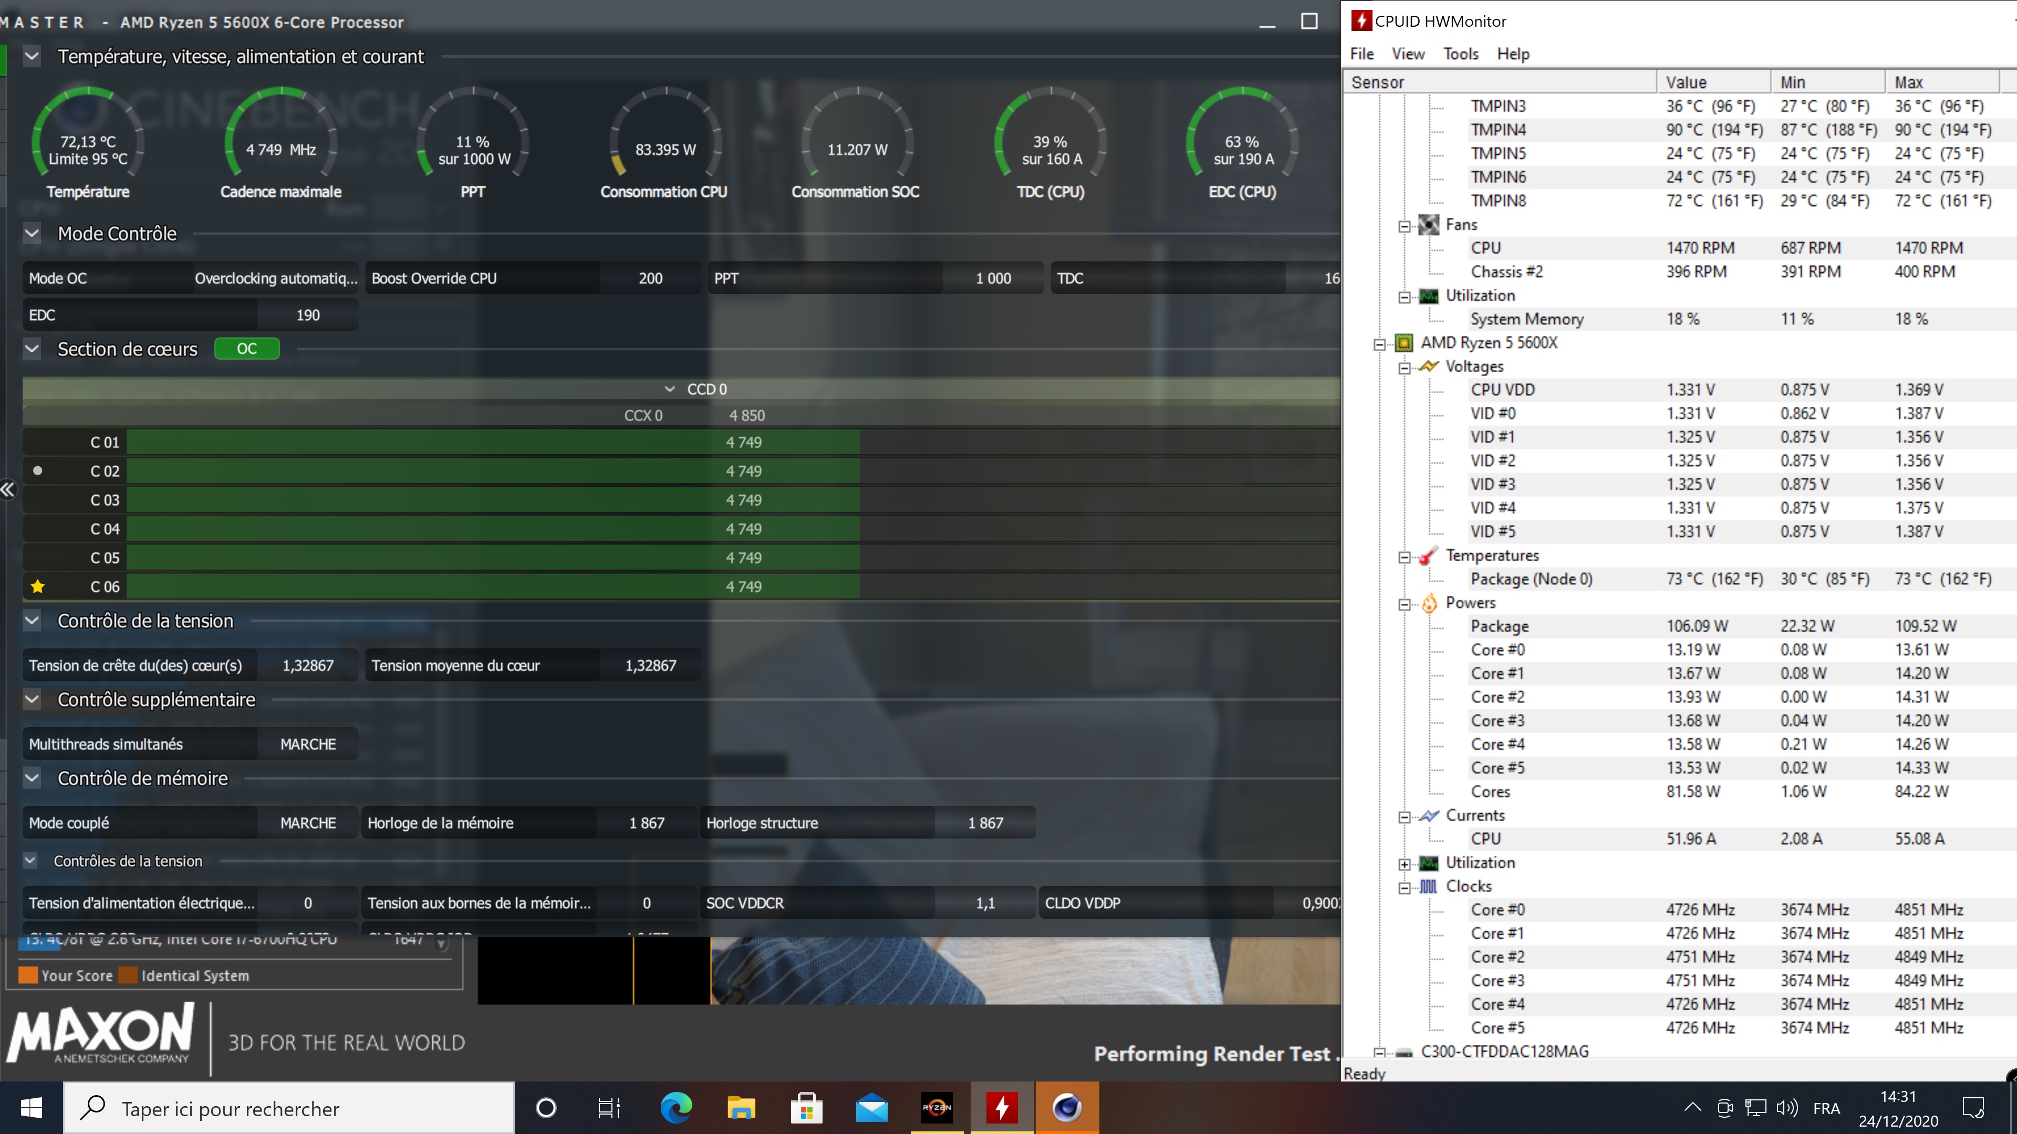
Task: Toggle Multithreads simultanés MARCHE value
Action: pyautogui.click(x=308, y=744)
